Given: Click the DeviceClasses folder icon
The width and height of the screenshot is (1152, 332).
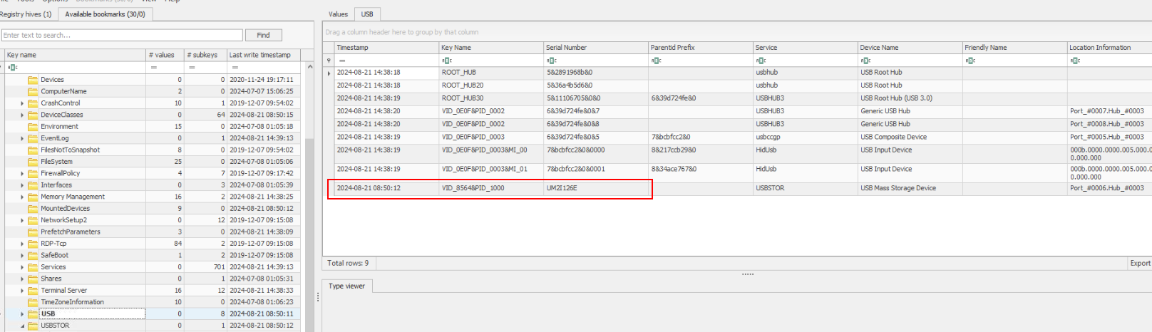Looking at the screenshot, I should click(x=33, y=115).
